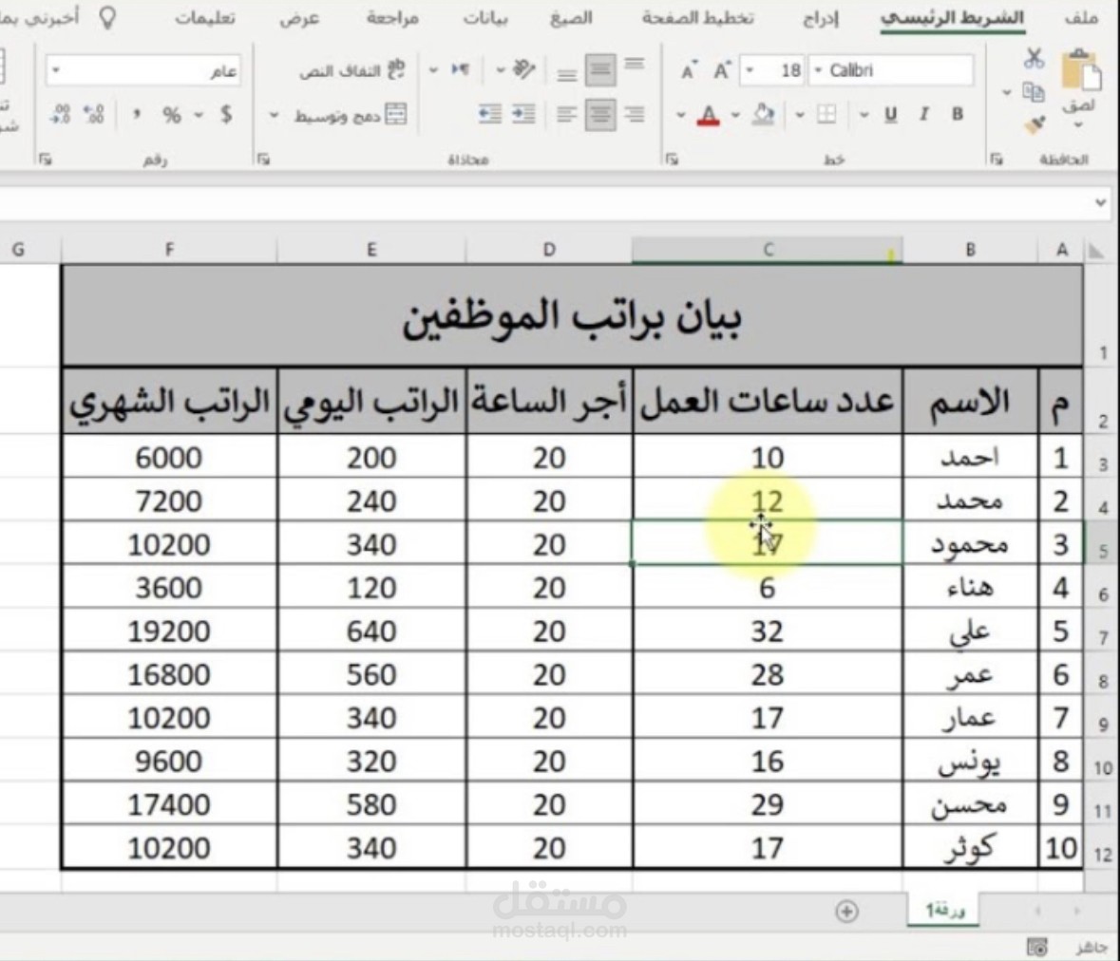1120x961 pixels.
Task: Open the font size 18 dropdown
Action: tap(750, 70)
